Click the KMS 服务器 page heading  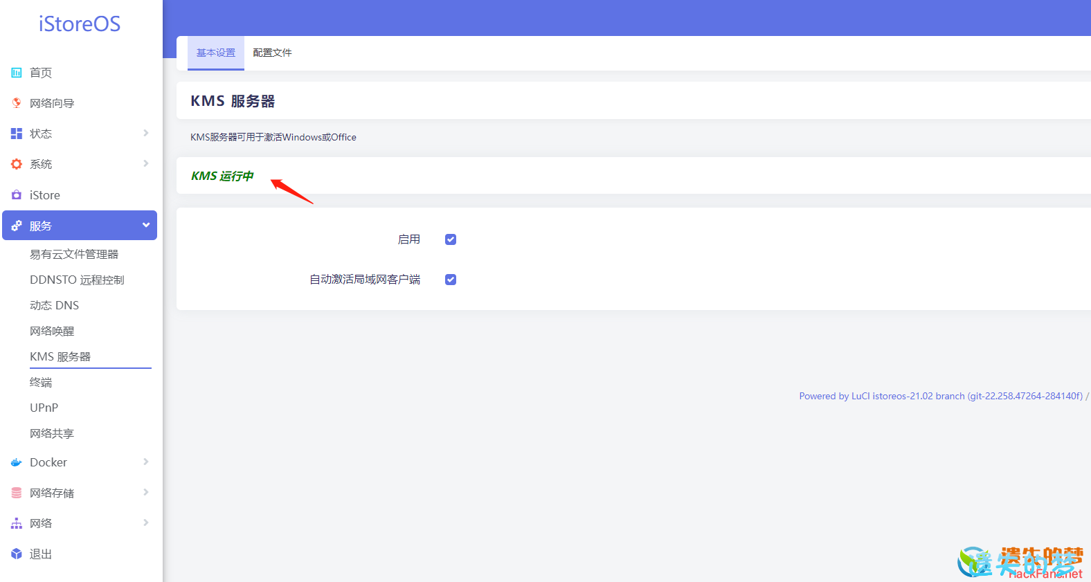point(233,101)
